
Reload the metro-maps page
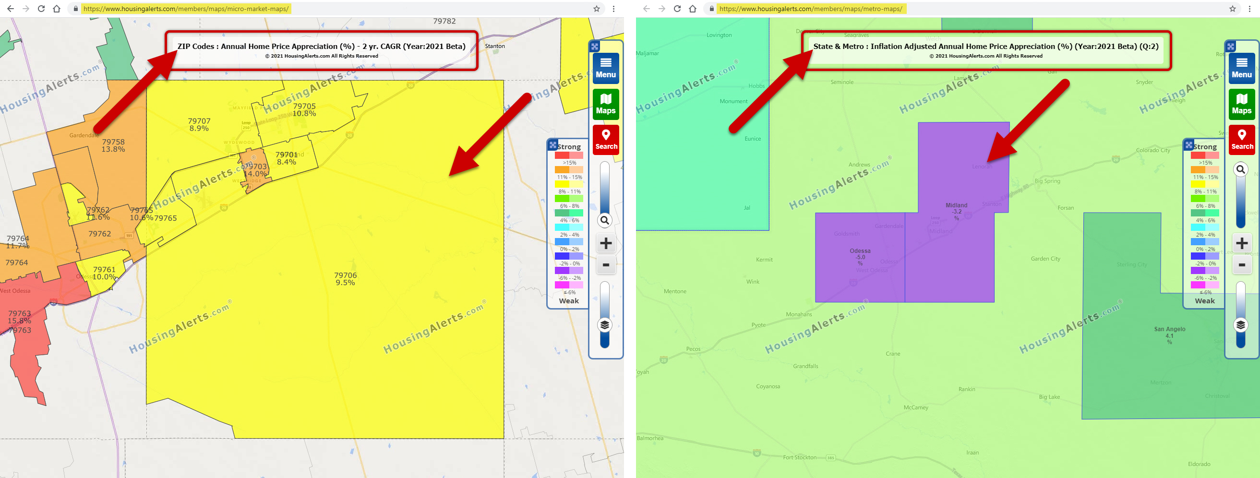click(x=677, y=9)
